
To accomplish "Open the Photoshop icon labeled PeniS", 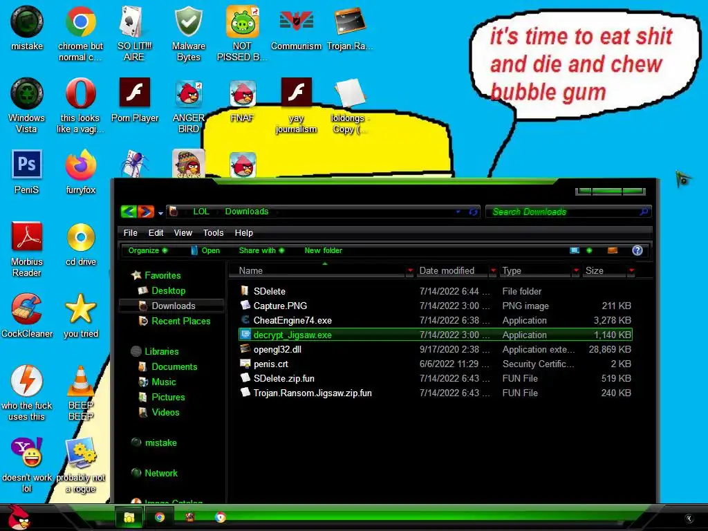I will [x=27, y=171].
